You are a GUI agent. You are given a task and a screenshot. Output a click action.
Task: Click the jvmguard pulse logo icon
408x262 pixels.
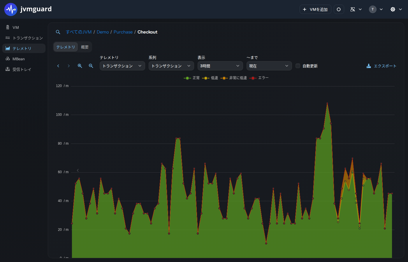pos(11,9)
